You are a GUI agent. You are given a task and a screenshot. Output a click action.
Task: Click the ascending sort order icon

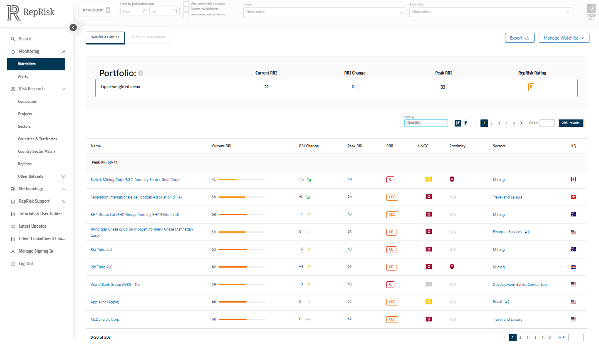pos(465,123)
